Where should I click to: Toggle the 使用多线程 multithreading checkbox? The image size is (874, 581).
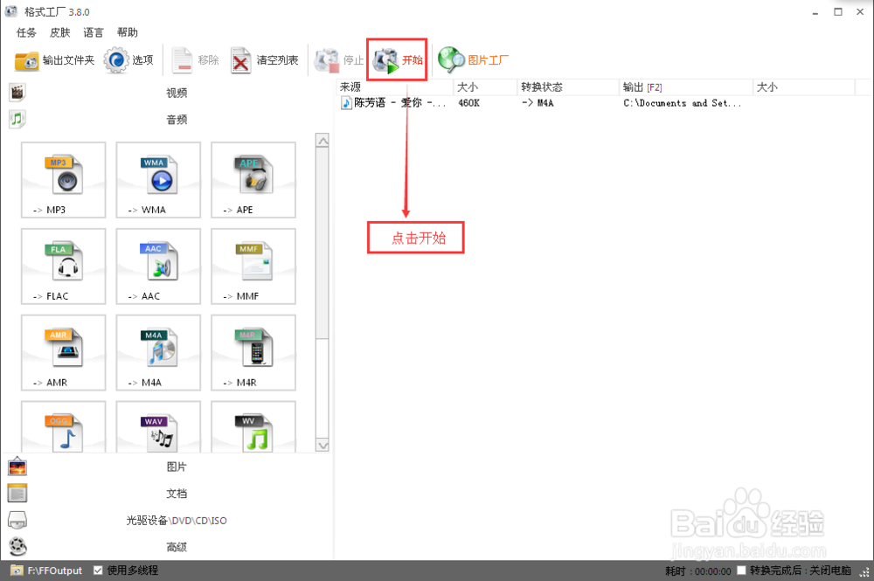coord(99,570)
